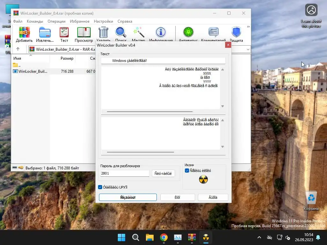Viewport: 327px width, 245px height.
Task: Close the WinLocker Builder v0.4 dialog
Action: click(x=228, y=45)
